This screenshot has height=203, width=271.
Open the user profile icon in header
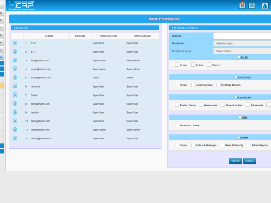tap(265, 5)
